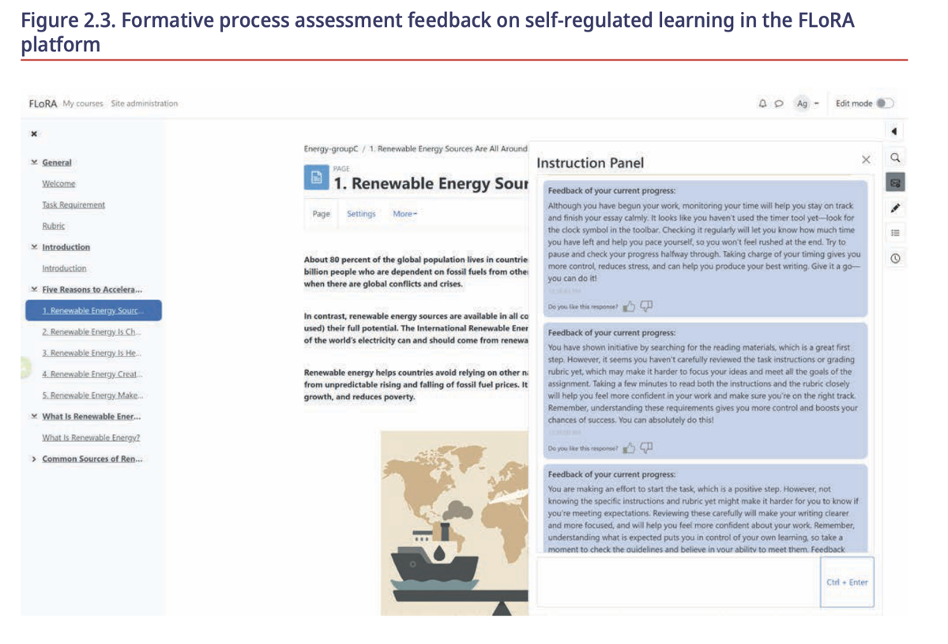The image size is (948, 644).
Task: Open the Ag user menu dropdown
Action: 807,103
